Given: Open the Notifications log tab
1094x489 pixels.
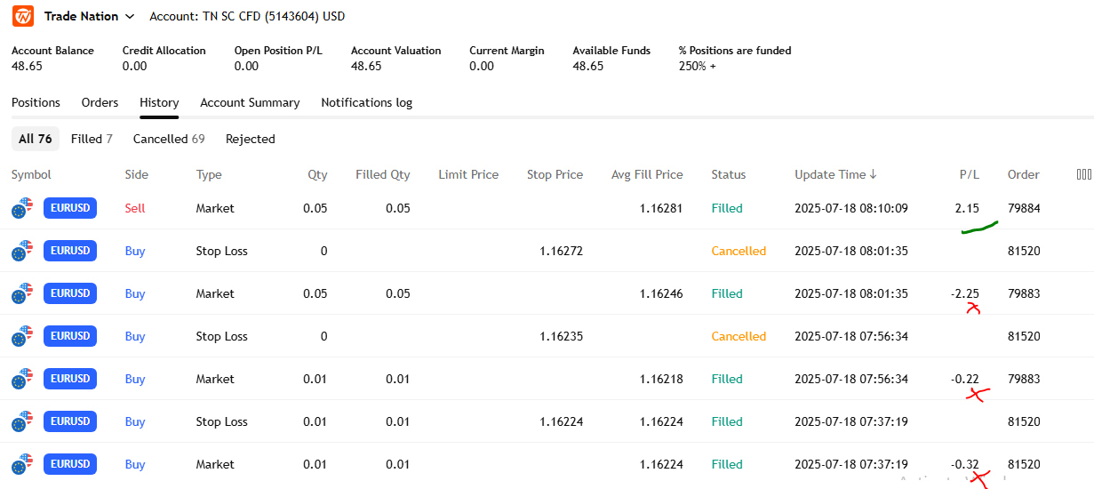Looking at the screenshot, I should point(366,102).
